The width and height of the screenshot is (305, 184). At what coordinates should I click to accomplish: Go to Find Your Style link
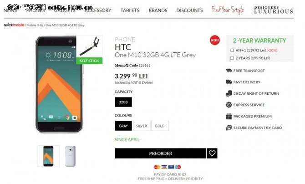[228, 10]
